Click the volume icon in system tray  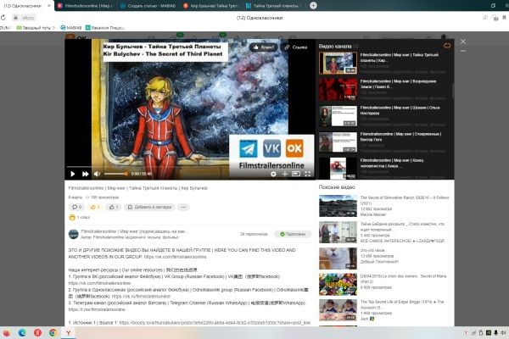click(x=502, y=333)
